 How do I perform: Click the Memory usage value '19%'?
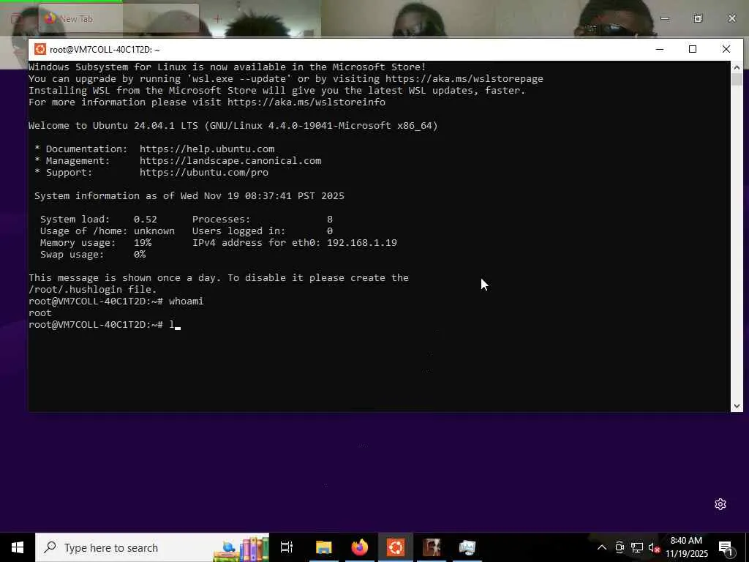coord(143,243)
